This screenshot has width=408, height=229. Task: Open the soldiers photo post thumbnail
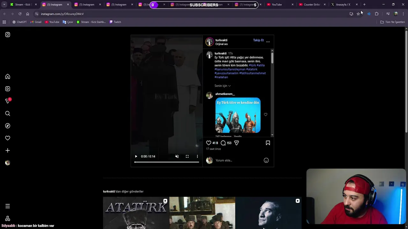202,213
